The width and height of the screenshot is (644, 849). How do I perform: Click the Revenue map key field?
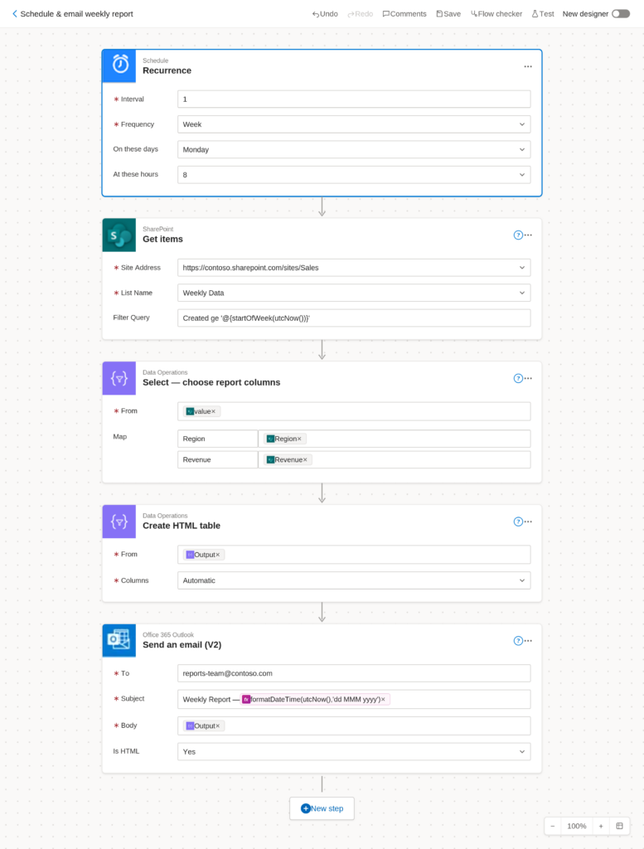pyautogui.click(x=217, y=459)
